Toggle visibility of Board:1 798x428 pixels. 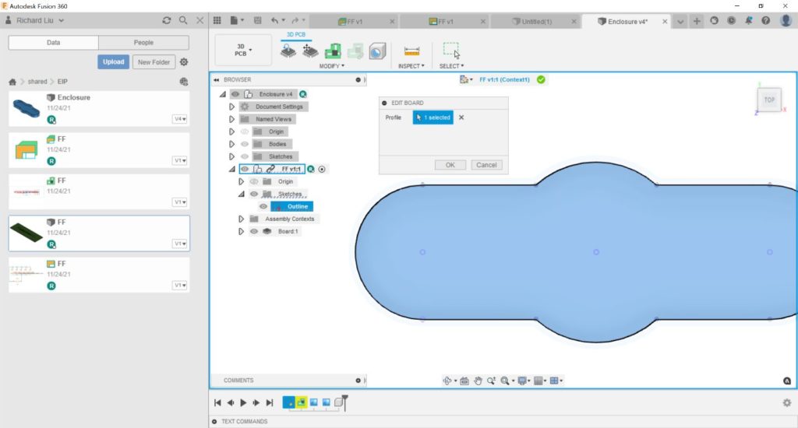pos(254,231)
